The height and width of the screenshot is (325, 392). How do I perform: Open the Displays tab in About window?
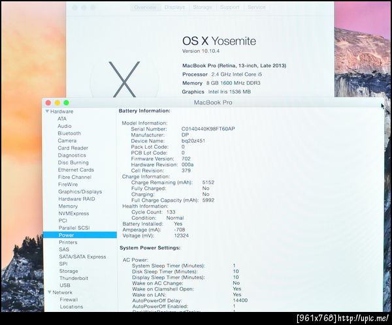(x=174, y=7)
